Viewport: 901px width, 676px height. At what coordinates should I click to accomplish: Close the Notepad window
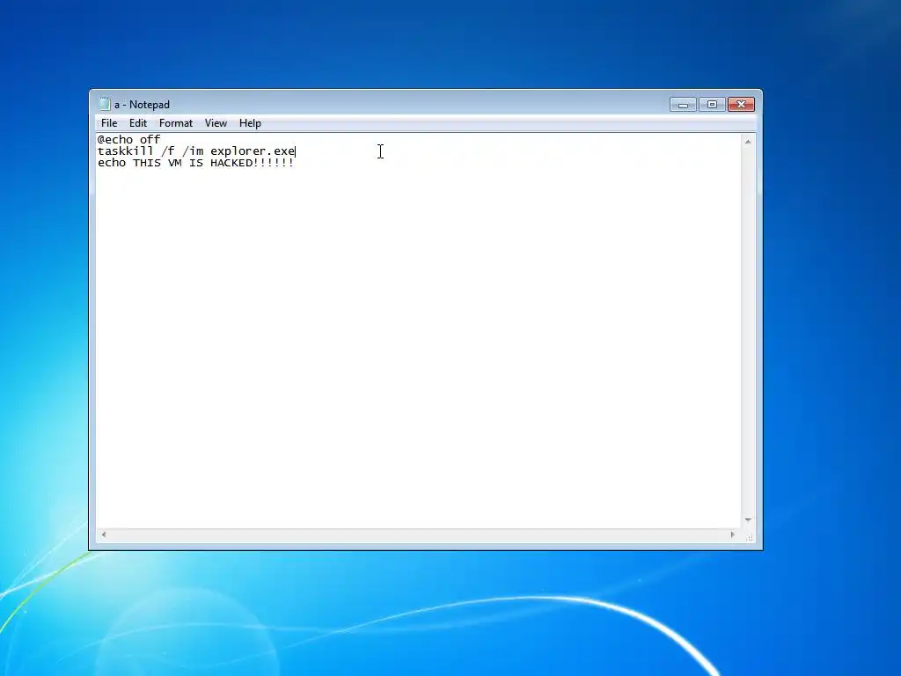click(741, 104)
